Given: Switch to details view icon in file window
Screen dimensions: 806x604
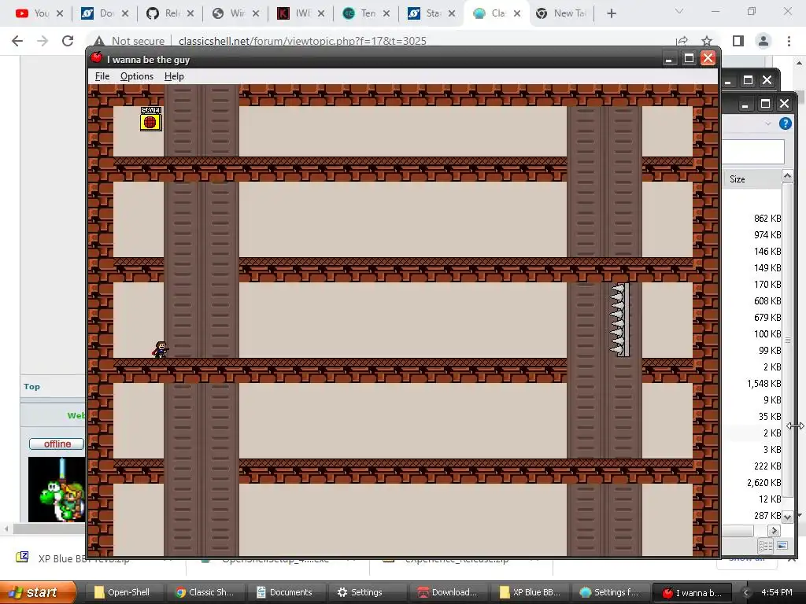Looking at the screenshot, I should 765,546.
